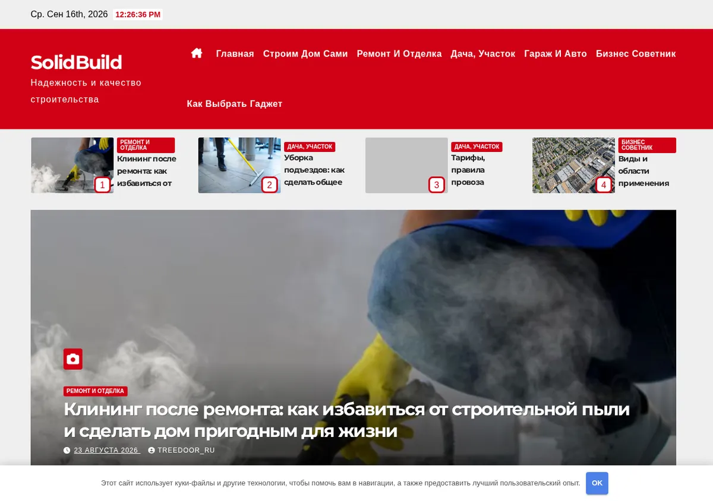The height and width of the screenshot is (501, 713).
Task: Open aerial city thumbnail numbered 4
Action: coord(573,166)
